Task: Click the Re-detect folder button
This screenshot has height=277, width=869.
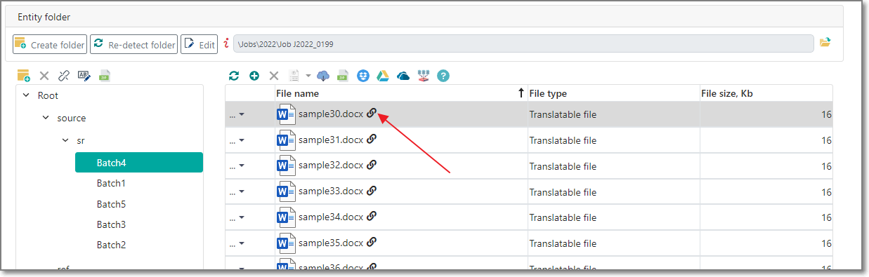Action: pyautogui.click(x=133, y=44)
